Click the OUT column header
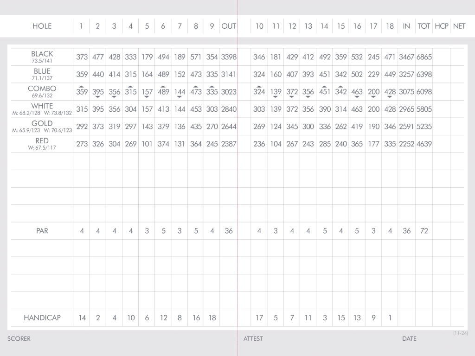This screenshot has height=356, width=475. tap(229, 26)
